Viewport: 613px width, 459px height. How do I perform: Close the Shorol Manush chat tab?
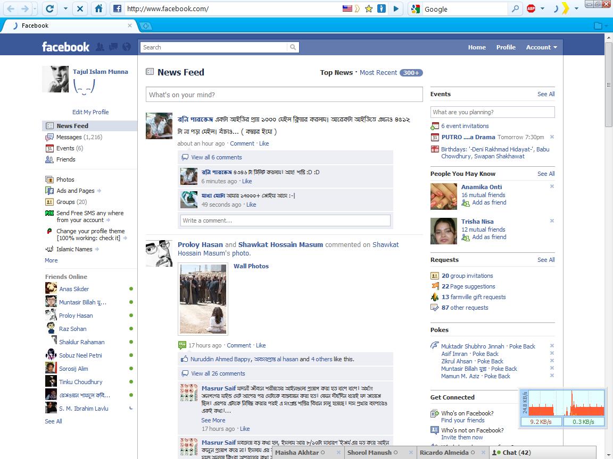click(411, 453)
